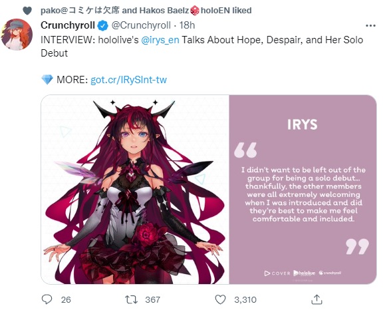Open the pako liked-by name
The image size is (387, 314).
80,11
